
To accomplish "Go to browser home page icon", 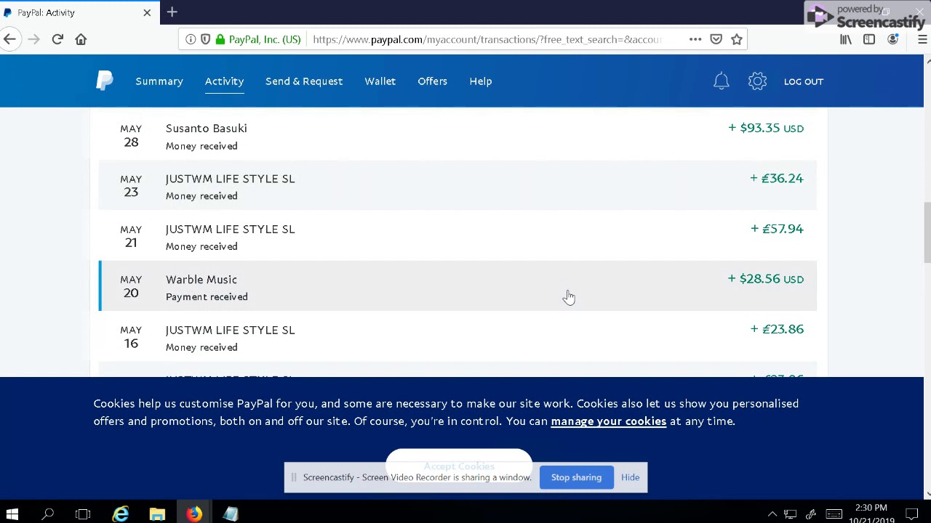I will coord(81,39).
